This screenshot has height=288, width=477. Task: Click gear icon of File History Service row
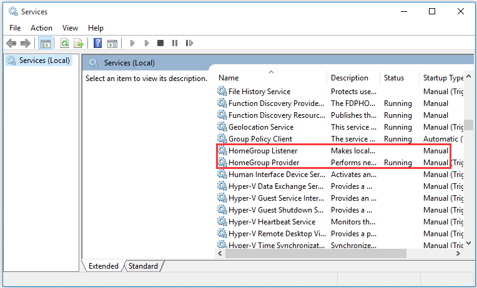pyautogui.click(x=222, y=91)
